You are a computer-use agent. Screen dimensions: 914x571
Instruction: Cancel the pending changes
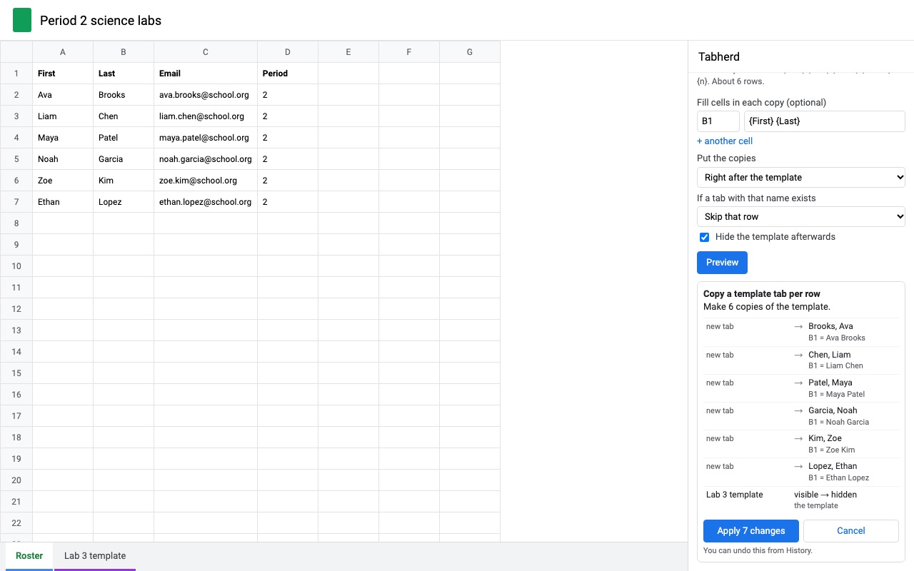[850, 531]
